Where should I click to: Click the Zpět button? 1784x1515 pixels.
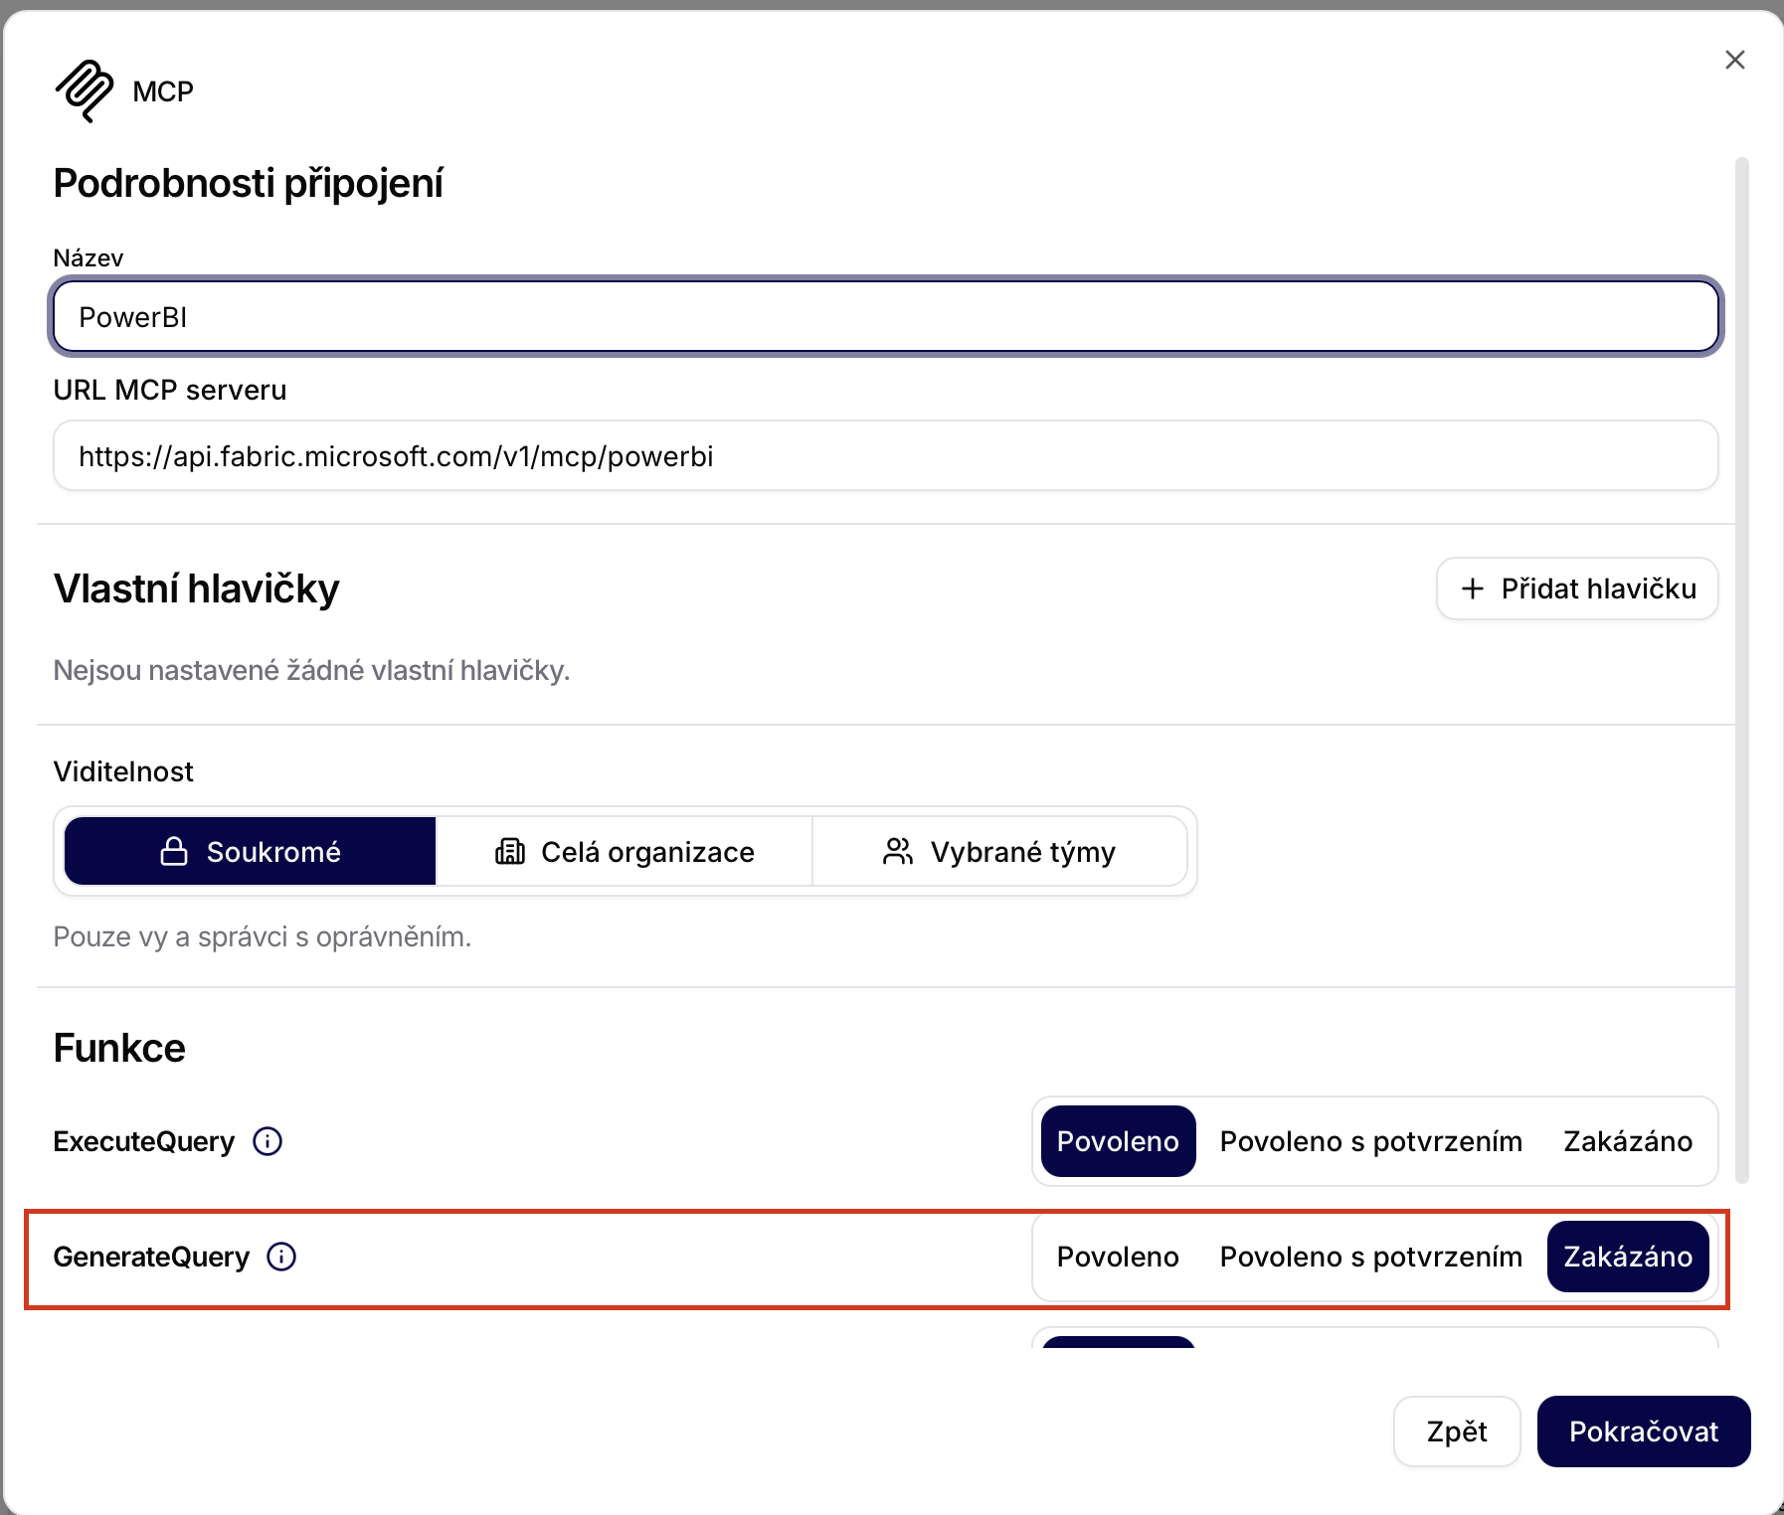click(x=1457, y=1431)
